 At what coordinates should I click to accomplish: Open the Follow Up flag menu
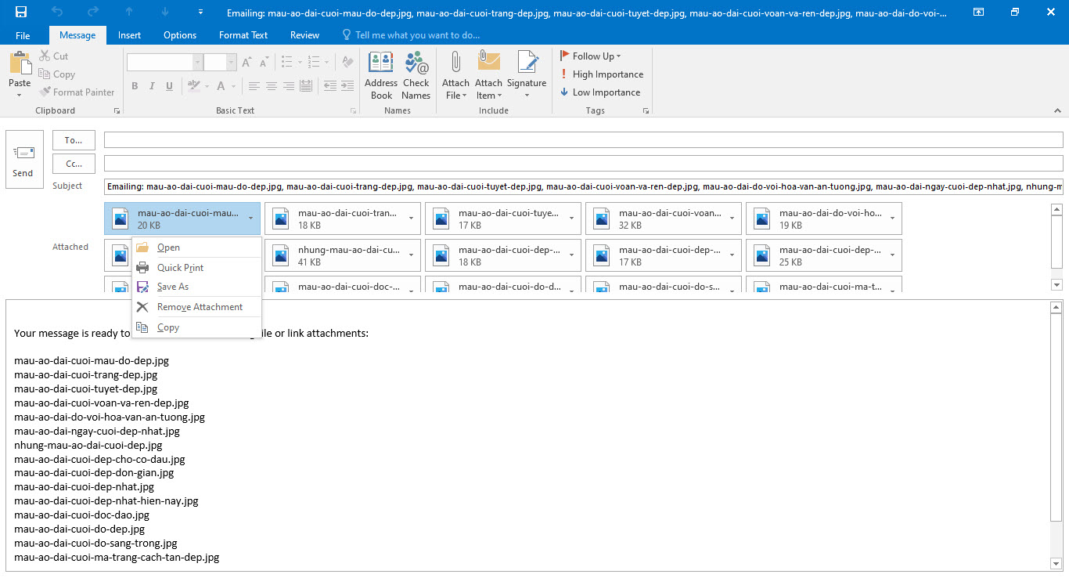[591, 56]
